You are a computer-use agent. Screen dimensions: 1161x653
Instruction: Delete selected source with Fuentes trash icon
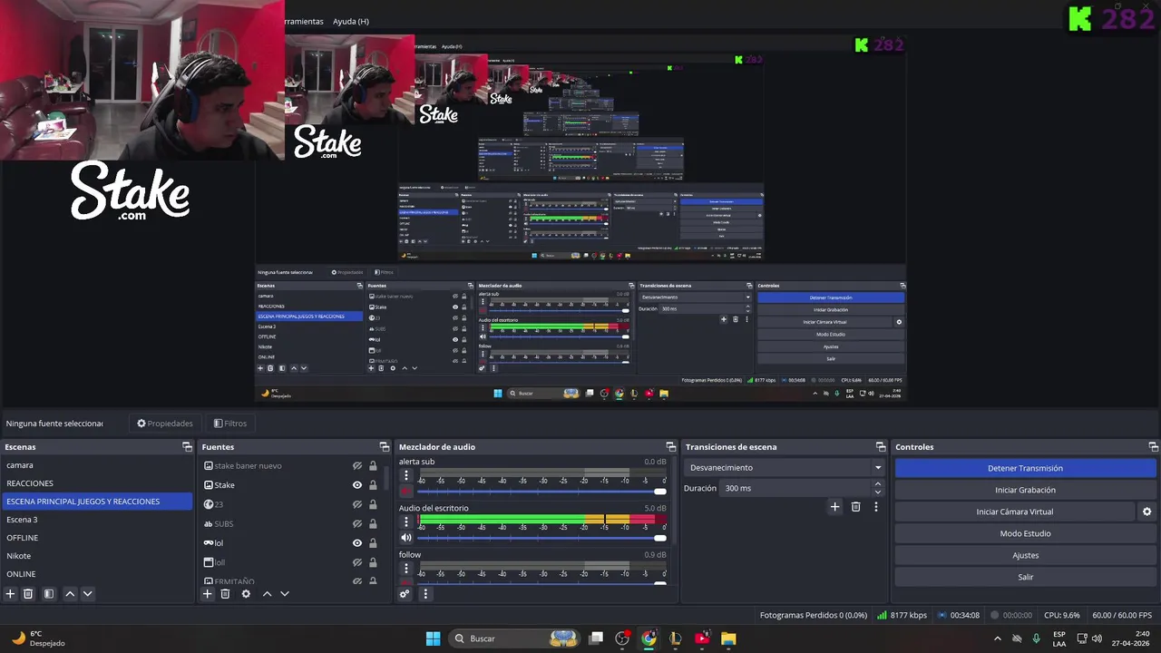click(x=226, y=594)
